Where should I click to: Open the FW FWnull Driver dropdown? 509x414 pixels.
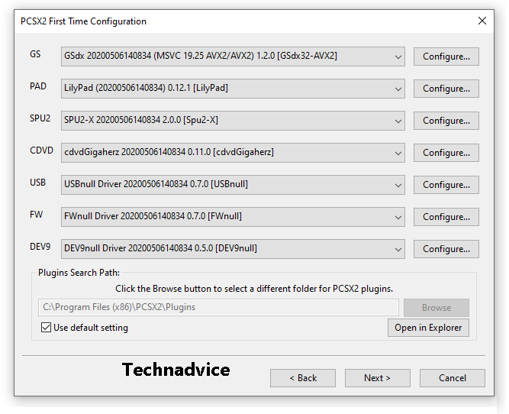233,217
